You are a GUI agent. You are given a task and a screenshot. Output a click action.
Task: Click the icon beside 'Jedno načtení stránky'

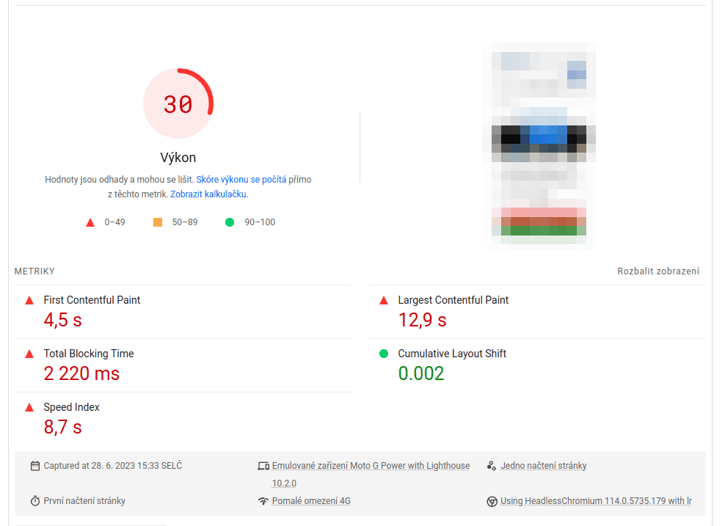(x=492, y=466)
